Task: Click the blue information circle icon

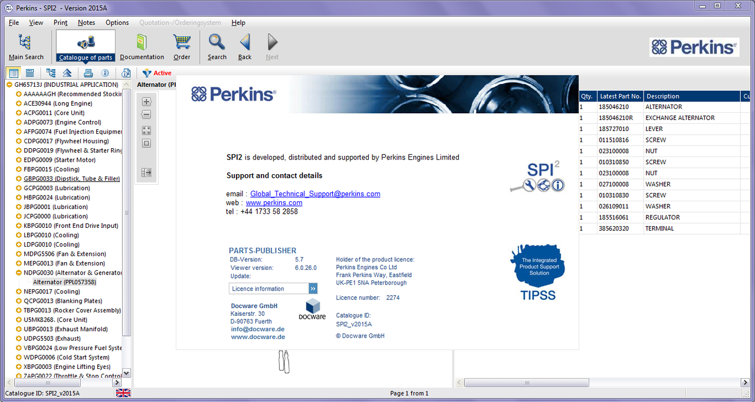Action: pos(105,73)
